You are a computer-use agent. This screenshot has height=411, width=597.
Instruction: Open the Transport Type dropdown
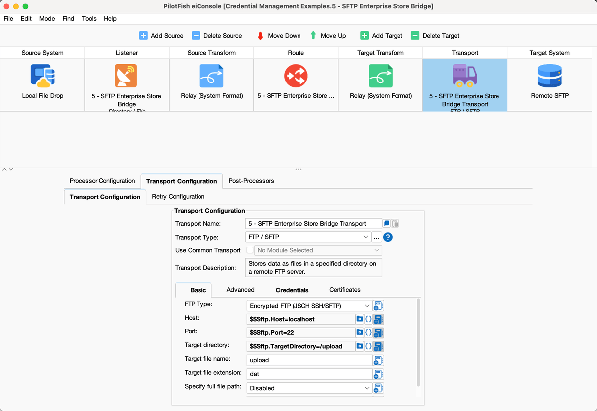(308, 237)
